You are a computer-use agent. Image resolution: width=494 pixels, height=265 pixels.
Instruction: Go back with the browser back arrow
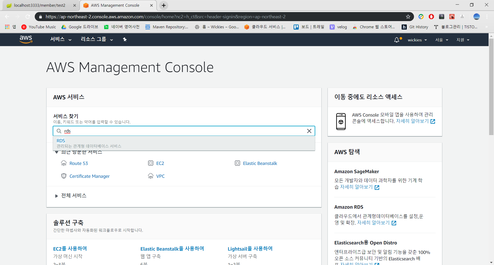click(7, 17)
